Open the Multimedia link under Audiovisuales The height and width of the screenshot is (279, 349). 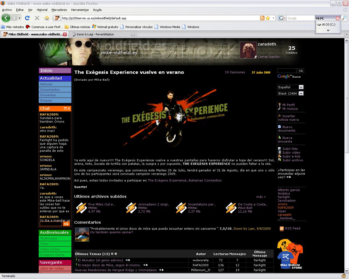(x=55, y=238)
